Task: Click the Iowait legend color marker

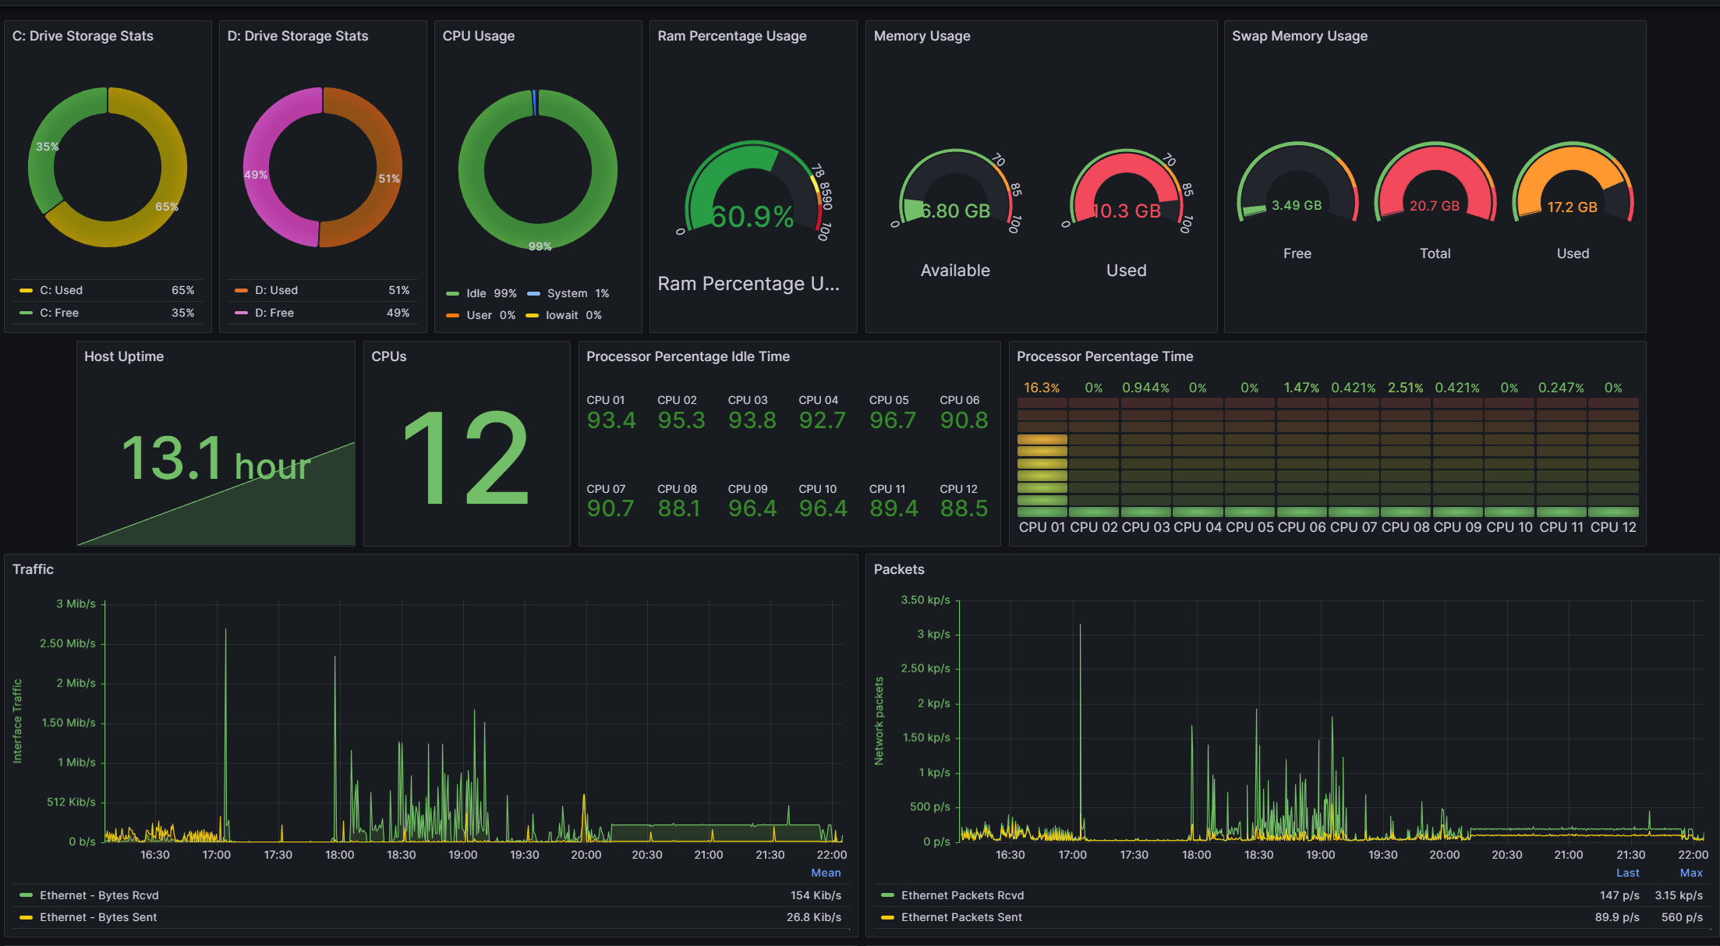Action: [x=532, y=315]
